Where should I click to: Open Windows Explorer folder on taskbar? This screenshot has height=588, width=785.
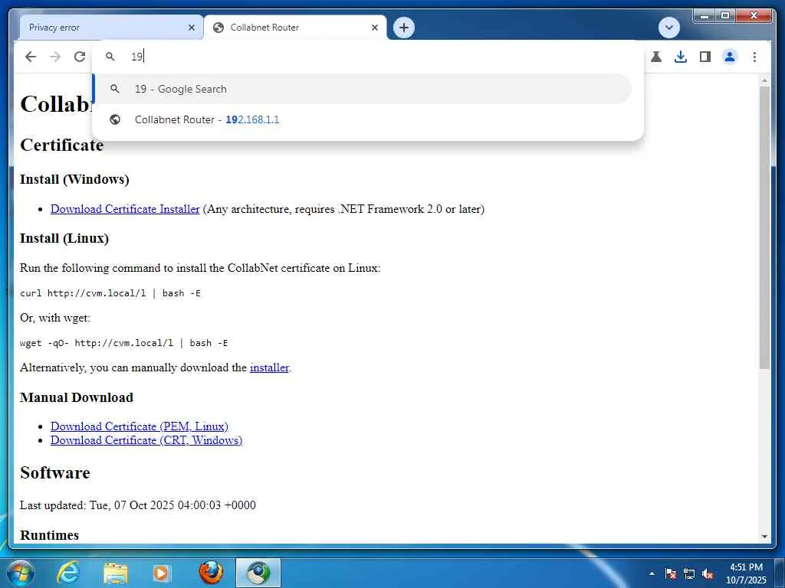116,573
